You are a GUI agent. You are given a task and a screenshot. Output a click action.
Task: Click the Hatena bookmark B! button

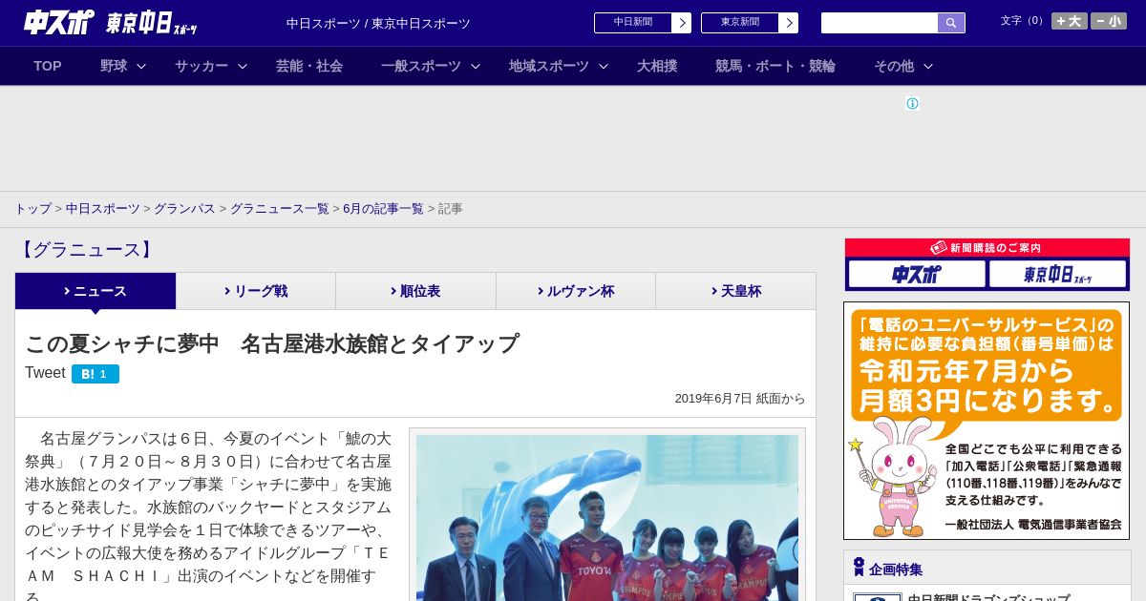click(x=95, y=374)
